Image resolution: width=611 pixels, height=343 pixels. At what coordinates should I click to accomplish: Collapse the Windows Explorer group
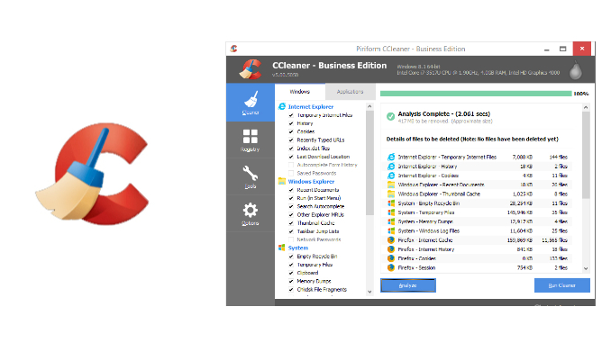pos(311,182)
